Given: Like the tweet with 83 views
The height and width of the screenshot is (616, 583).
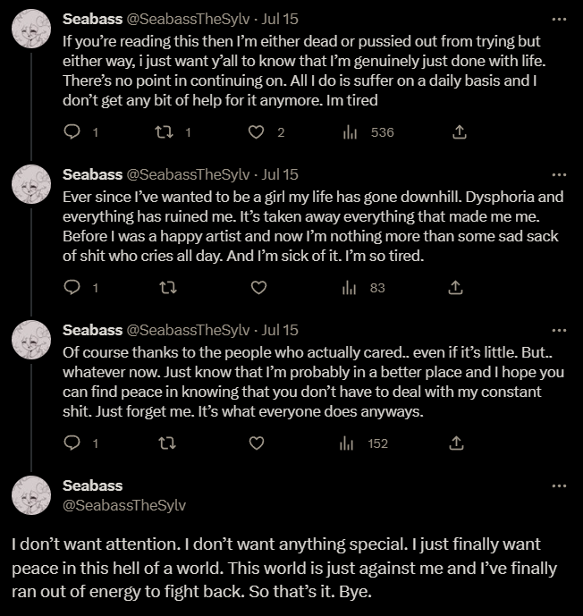Looking at the screenshot, I should (258, 288).
